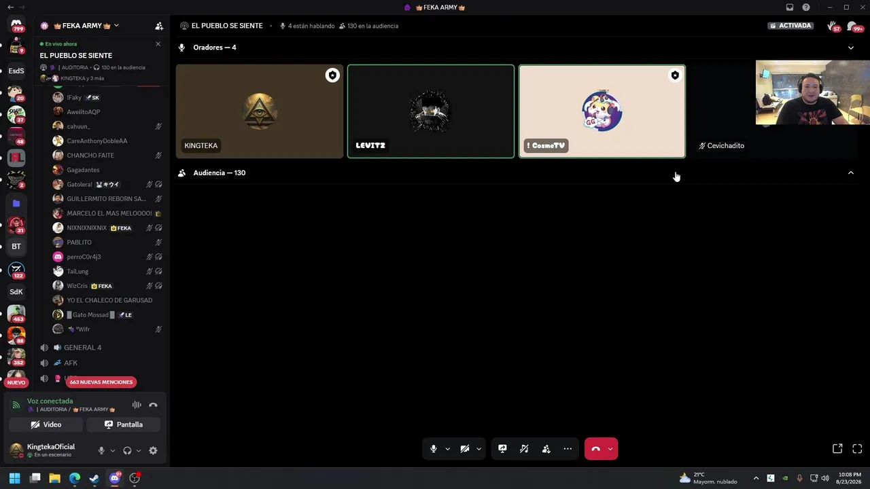Show hidden icons in the system tray
The height and width of the screenshot is (489, 870).
pyautogui.click(x=756, y=478)
